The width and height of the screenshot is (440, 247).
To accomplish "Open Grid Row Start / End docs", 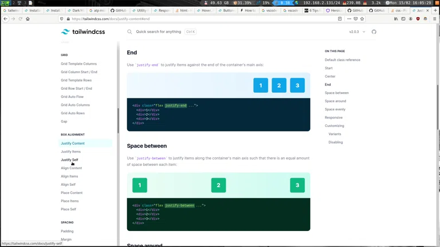I will tap(76, 89).
